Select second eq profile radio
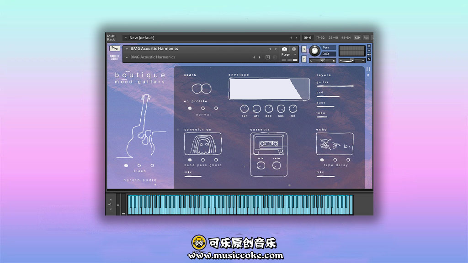Image resolution: width=468 pixels, height=263 pixels. pyautogui.click(x=203, y=108)
